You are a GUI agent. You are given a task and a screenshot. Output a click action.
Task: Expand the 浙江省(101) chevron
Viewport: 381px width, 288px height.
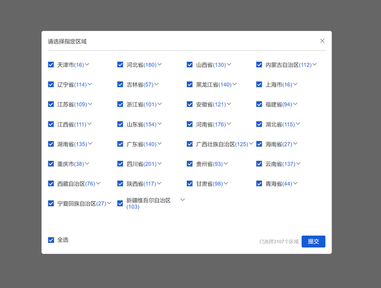click(x=160, y=104)
